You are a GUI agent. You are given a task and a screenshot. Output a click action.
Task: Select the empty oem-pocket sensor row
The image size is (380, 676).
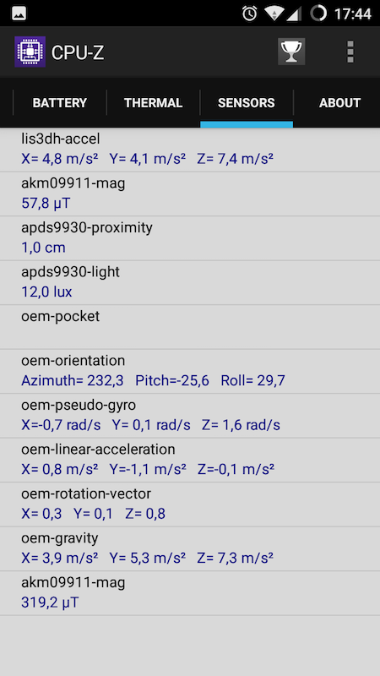(190, 327)
